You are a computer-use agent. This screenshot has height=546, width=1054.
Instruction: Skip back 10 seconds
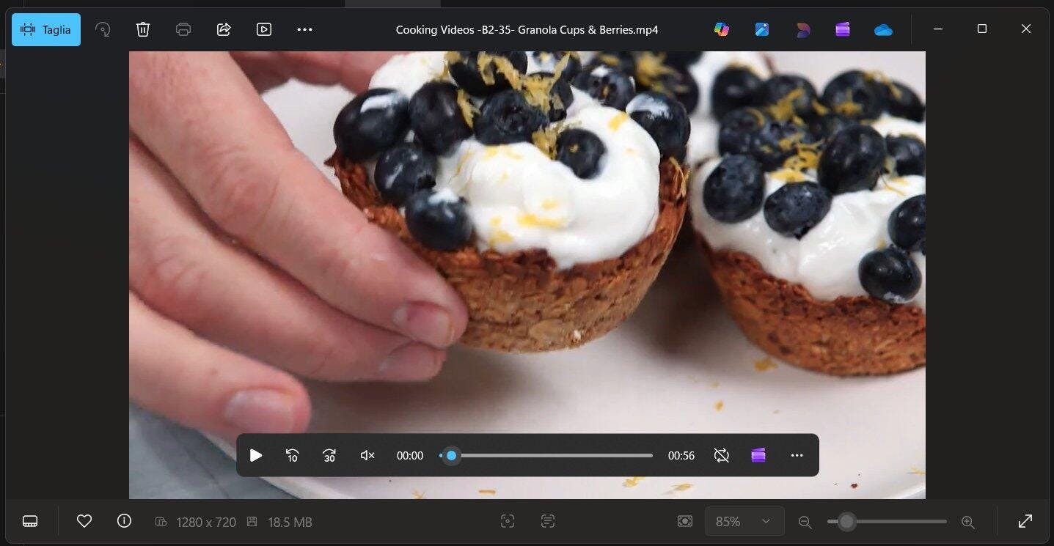tap(292, 455)
